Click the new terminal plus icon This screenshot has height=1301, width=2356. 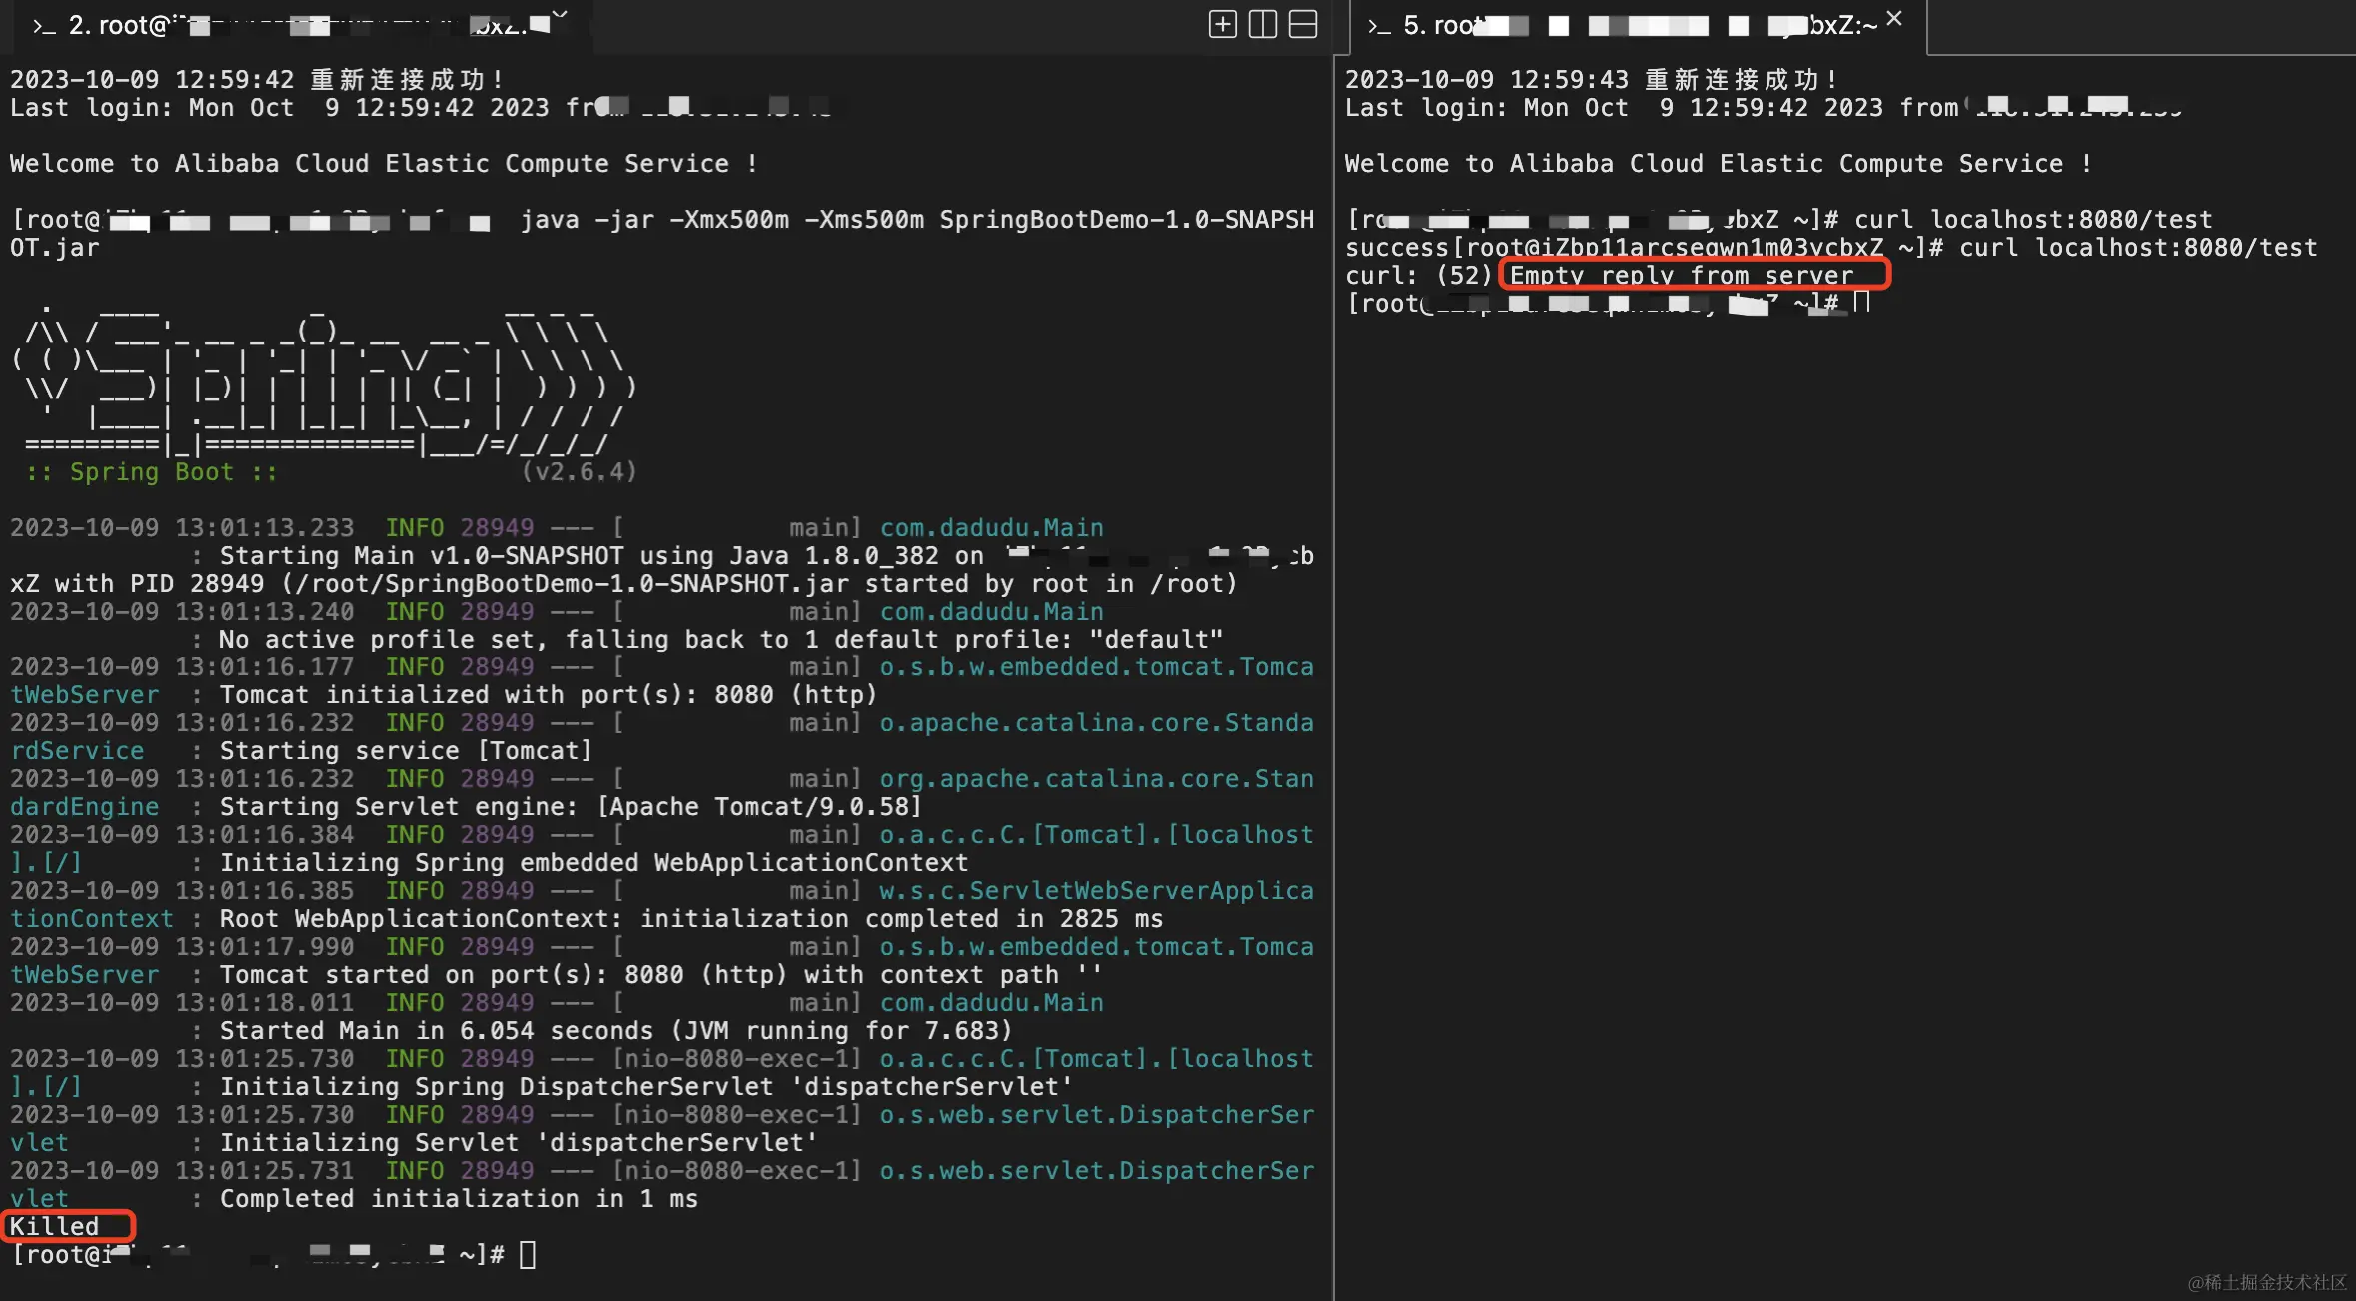point(1222,25)
